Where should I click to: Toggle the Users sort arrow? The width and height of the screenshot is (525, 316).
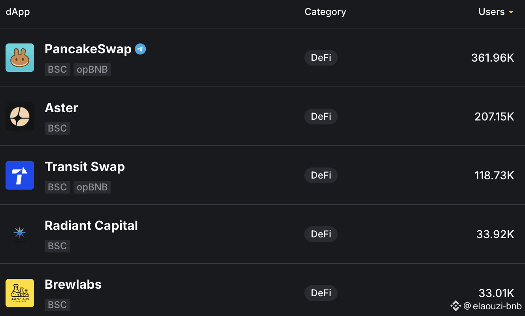coord(511,12)
